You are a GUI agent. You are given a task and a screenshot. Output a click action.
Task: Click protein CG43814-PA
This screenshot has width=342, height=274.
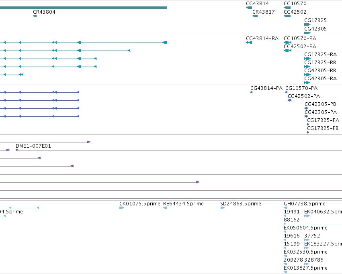coord(266,88)
